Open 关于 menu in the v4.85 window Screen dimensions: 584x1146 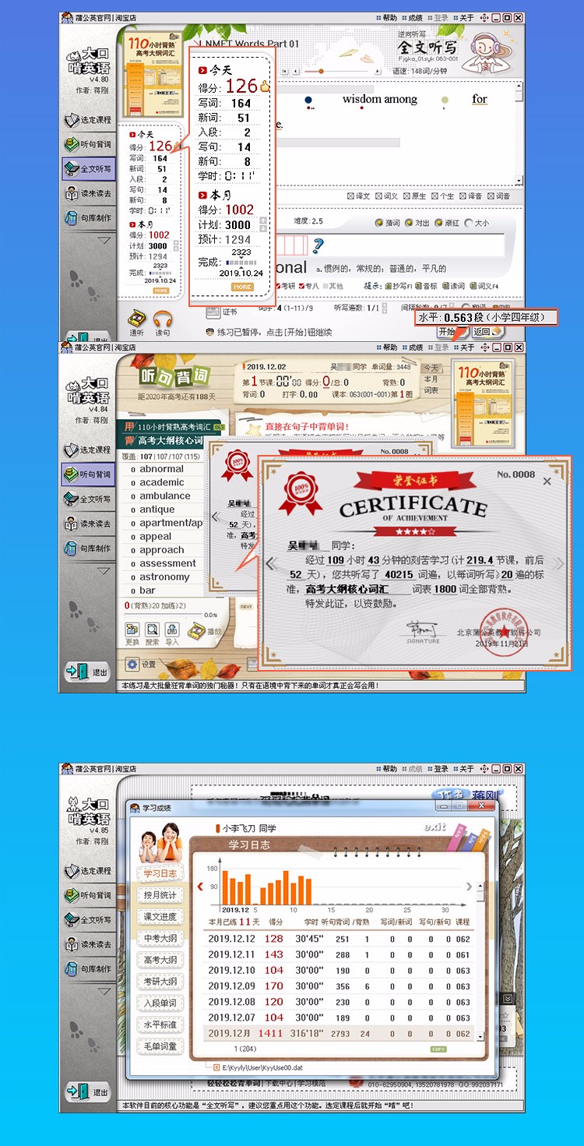(463, 769)
